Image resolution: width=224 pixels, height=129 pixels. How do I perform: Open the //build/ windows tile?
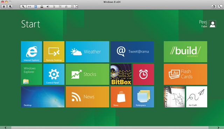tap(185, 52)
